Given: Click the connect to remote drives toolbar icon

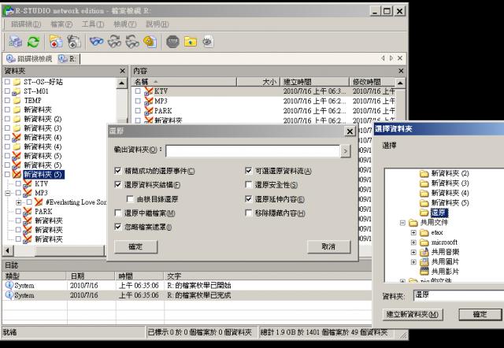Looking at the screenshot, I should point(15,42).
